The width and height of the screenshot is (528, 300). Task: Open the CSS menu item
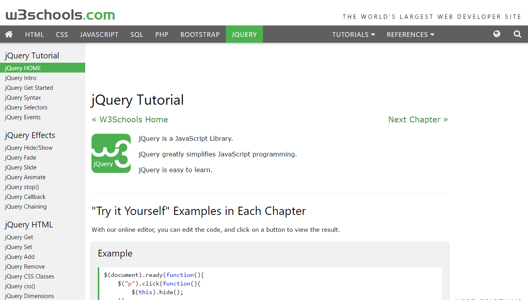pyautogui.click(x=62, y=35)
